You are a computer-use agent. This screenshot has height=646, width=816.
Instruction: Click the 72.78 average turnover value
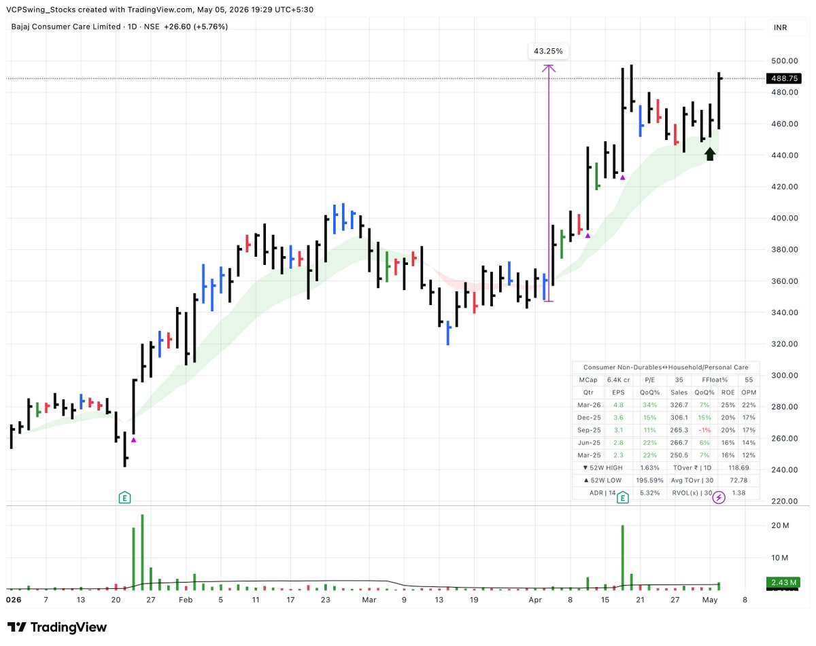coord(737,480)
